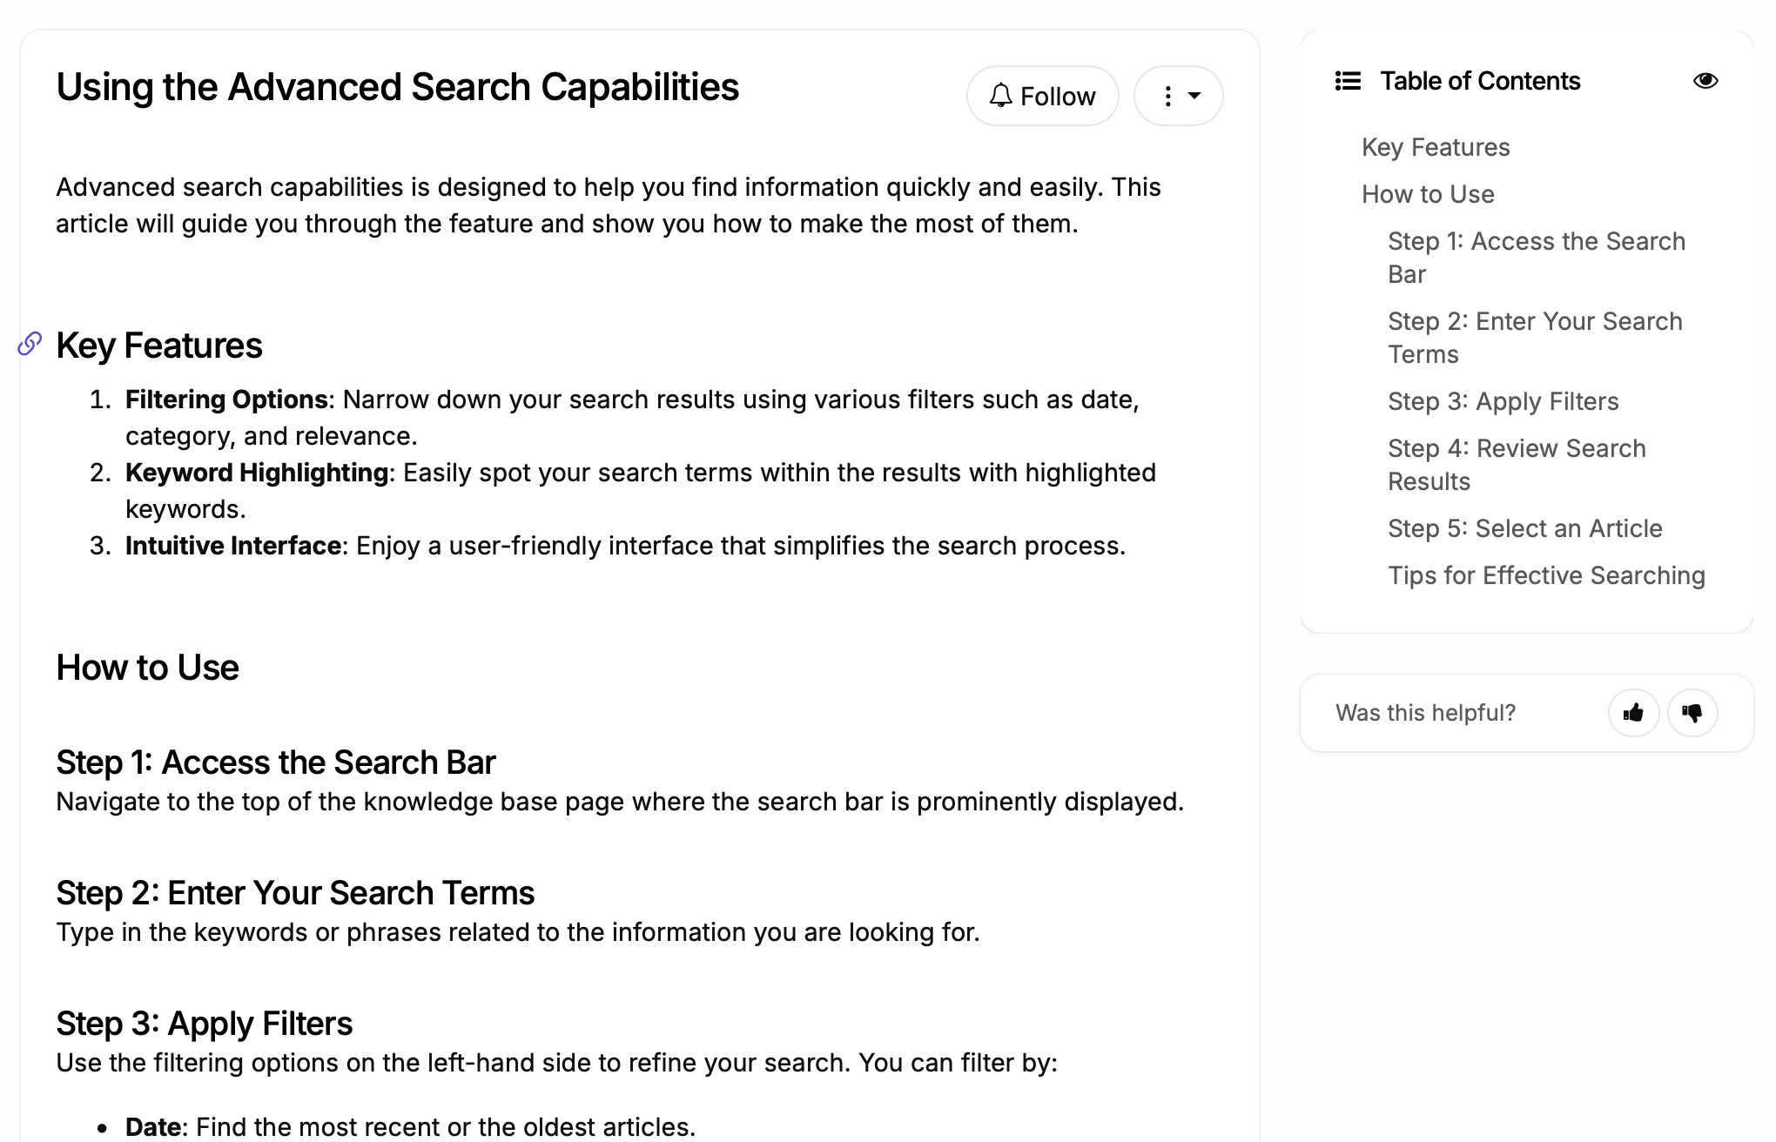Click the thumbs down icon
Image resolution: width=1776 pixels, height=1142 pixels.
point(1692,713)
